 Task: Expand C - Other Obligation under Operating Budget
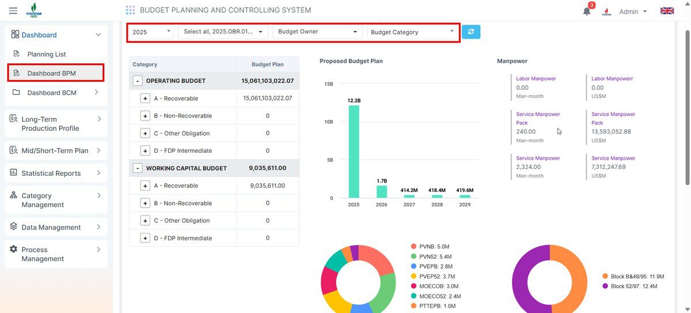point(146,133)
